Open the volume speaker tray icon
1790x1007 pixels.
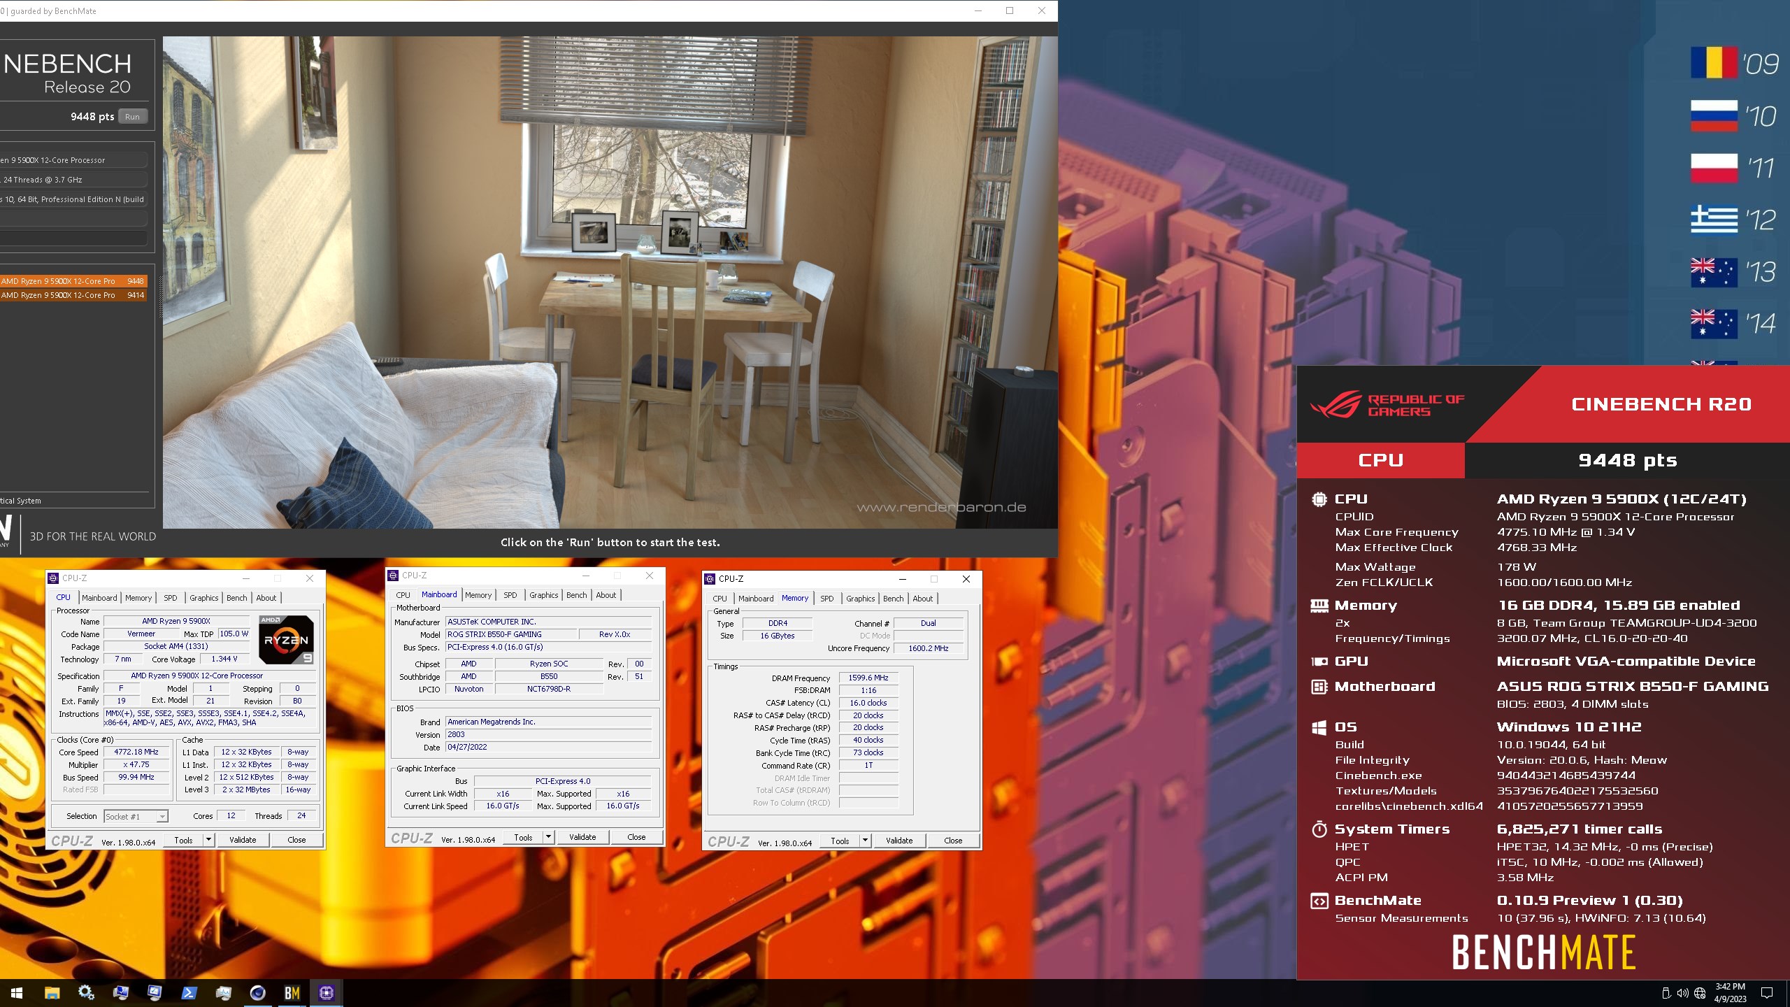1683,993
